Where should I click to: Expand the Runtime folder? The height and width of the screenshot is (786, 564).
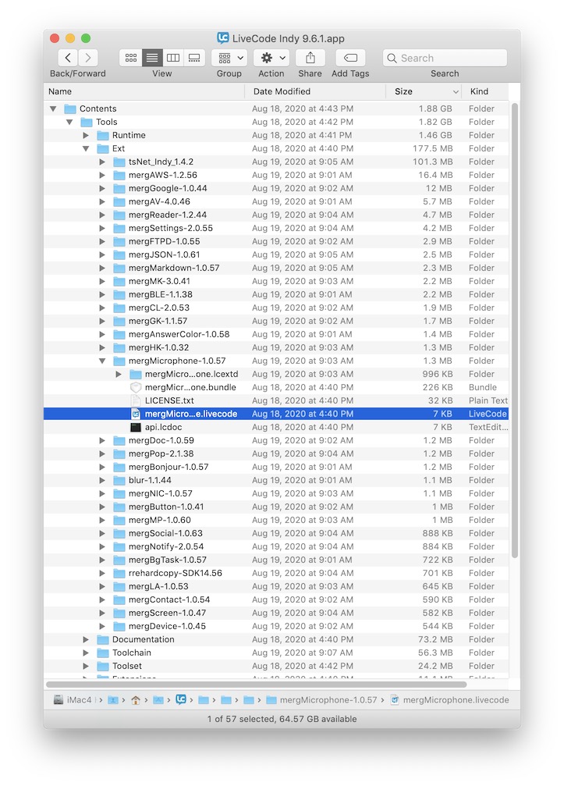(86, 135)
